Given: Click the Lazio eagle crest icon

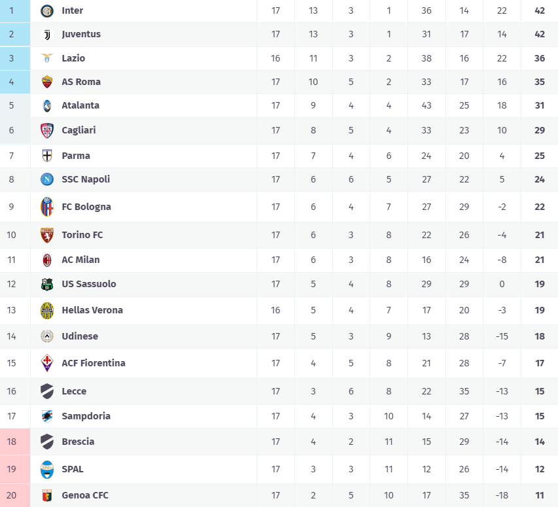Looking at the screenshot, I should (x=46, y=58).
